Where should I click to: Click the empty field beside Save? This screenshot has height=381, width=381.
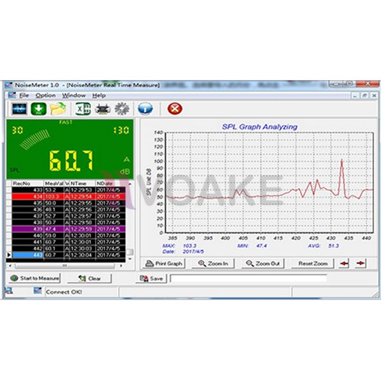click(248, 279)
